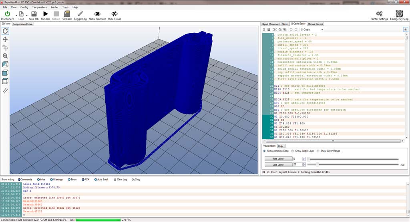The image size is (410, 222).
Task: Click the Hide Travel crossed-eye icon
Action: [x=114, y=14]
